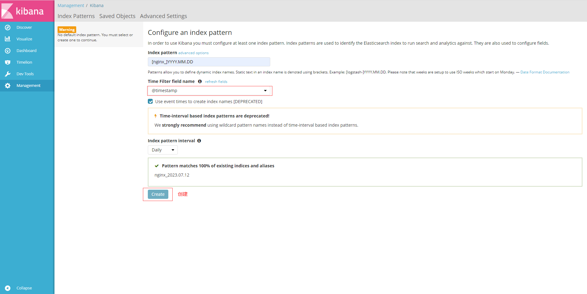Open the Management gear icon
Image resolution: width=587 pixels, height=294 pixels.
(8, 86)
